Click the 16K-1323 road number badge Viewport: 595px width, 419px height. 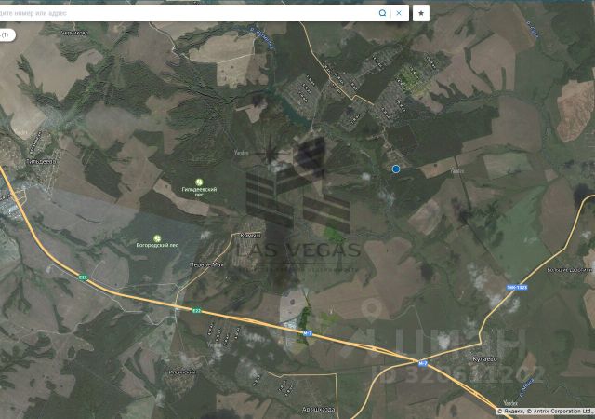517,288
